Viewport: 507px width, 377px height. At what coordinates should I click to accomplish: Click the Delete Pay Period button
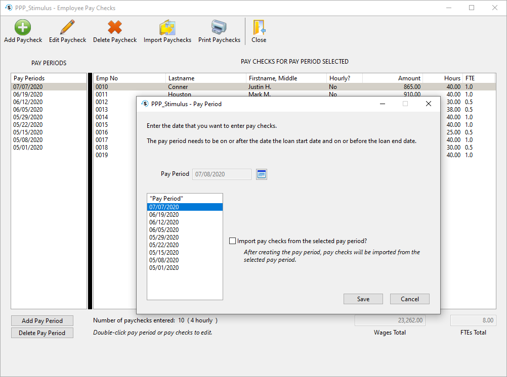[42, 333]
